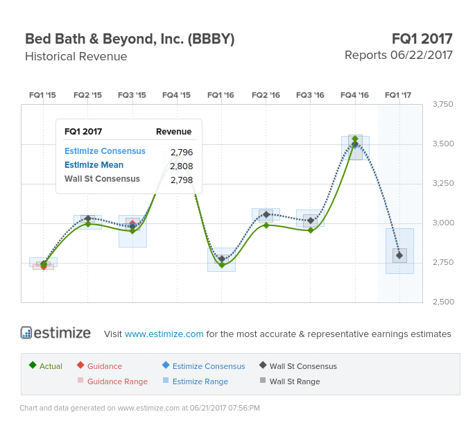Click the FQ1 2017 tooltip heading
The height and width of the screenshot is (430, 475).
[83, 132]
